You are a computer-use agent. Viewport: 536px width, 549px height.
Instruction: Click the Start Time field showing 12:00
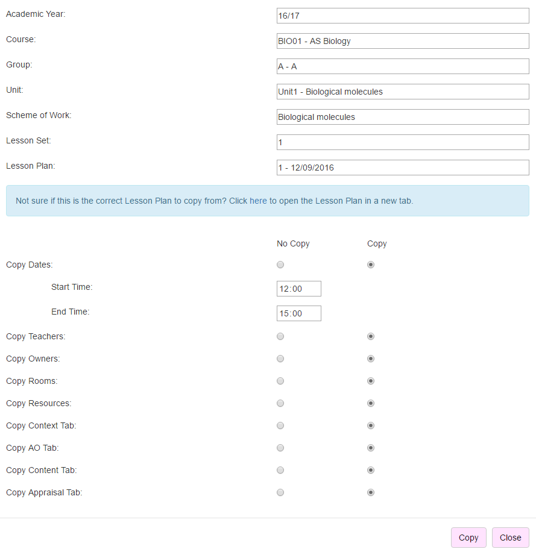(x=299, y=289)
